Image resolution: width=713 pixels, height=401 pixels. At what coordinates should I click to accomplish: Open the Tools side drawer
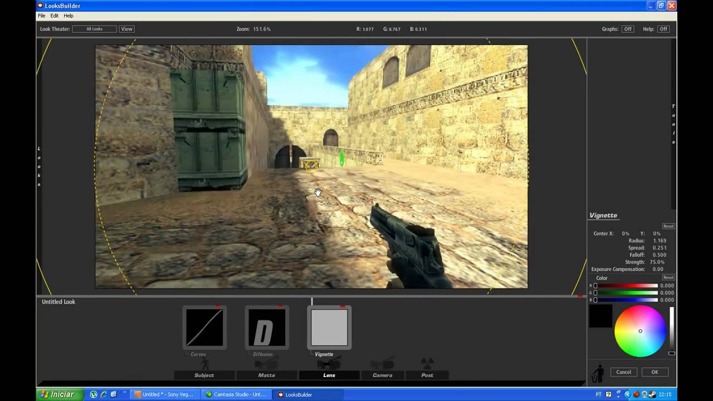point(673,124)
